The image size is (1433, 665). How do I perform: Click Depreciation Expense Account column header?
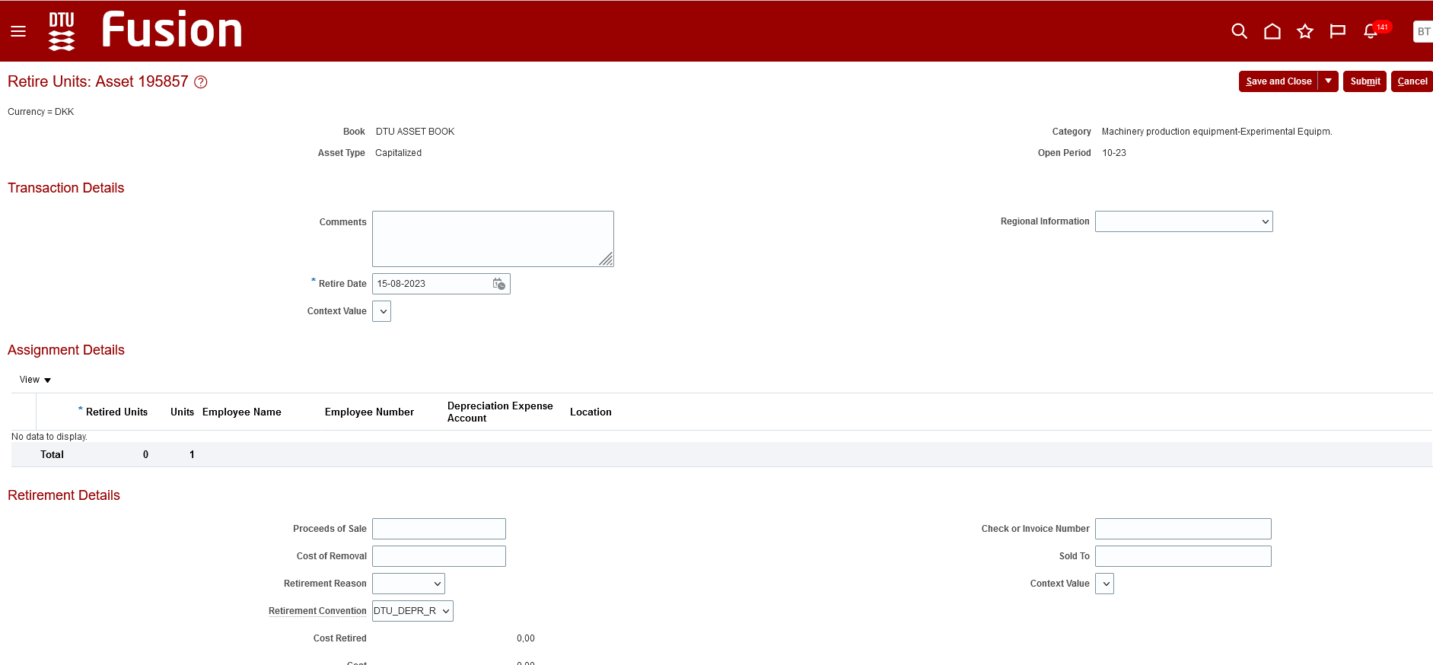[x=500, y=412]
